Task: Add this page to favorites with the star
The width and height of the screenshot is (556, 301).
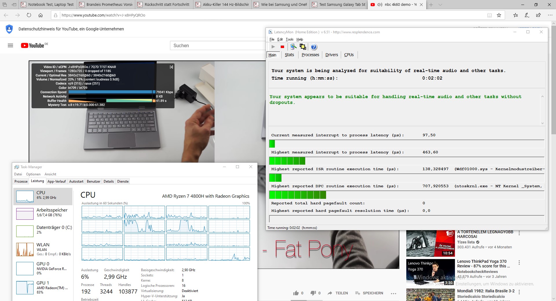Action: click(x=499, y=15)
